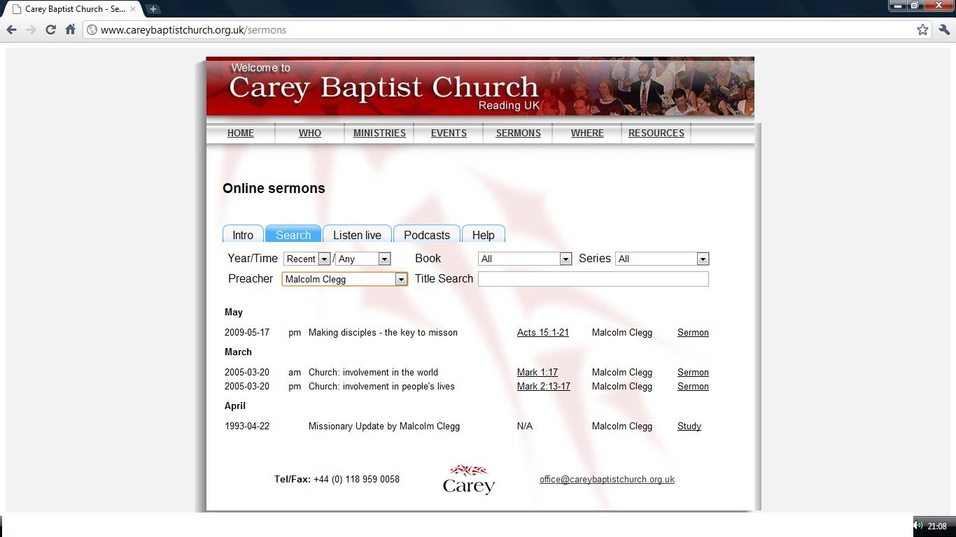956x537 pixels.
Task: Click the May month heading
Action: tap(234, 313)
